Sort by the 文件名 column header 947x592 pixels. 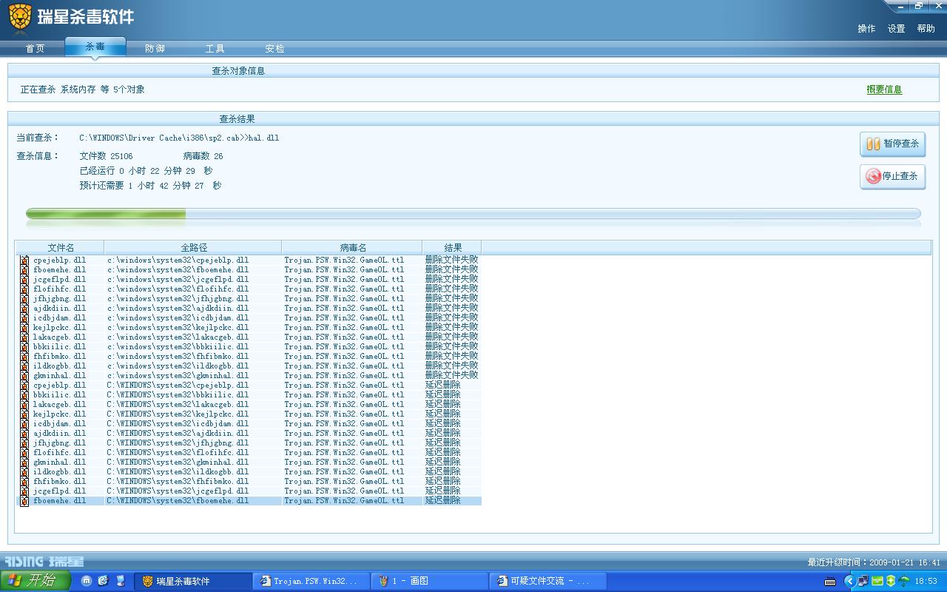[x=61, y=248]
